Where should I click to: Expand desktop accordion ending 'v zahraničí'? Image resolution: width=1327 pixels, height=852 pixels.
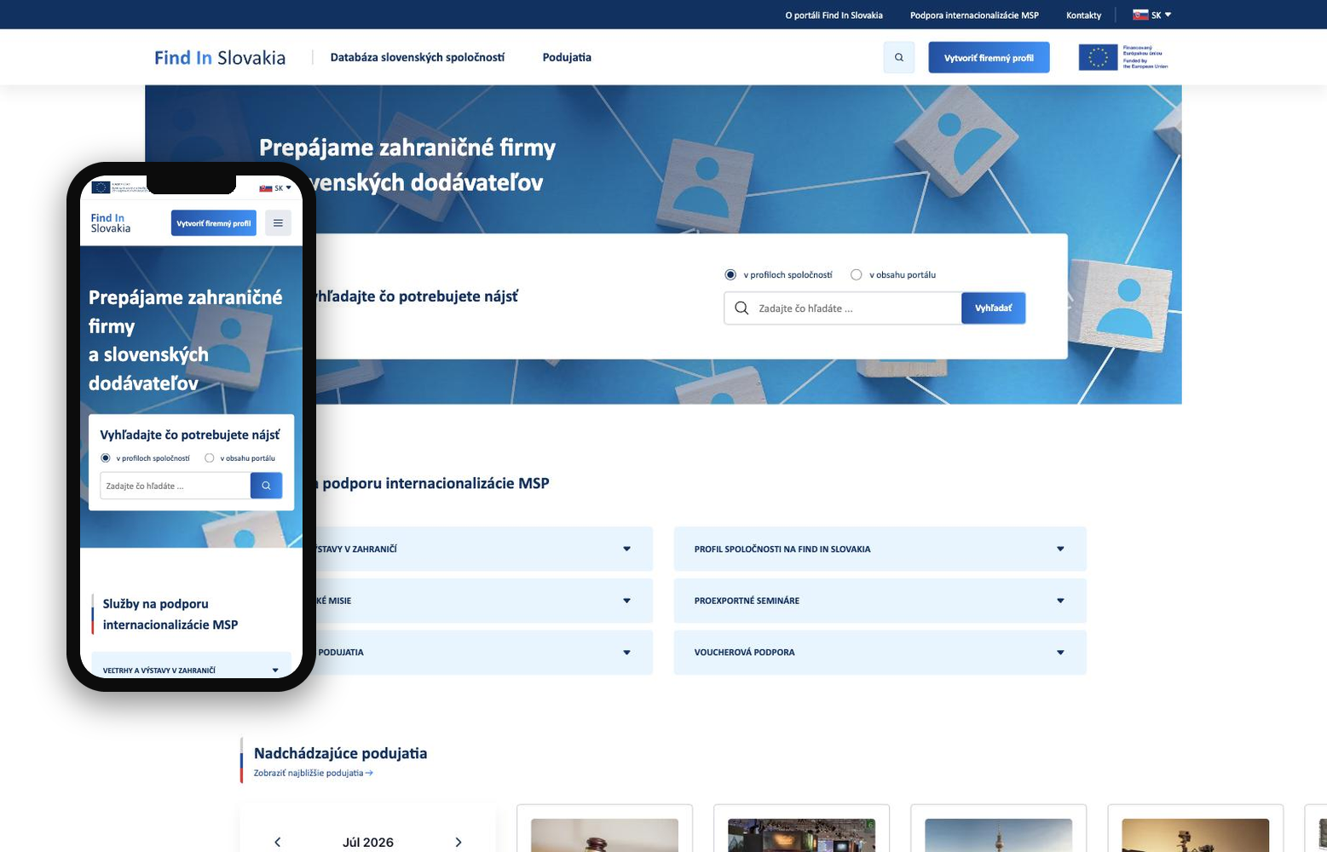(484, 549)
